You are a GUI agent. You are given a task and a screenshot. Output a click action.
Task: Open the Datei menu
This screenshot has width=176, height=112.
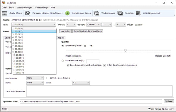click(4, 8)
